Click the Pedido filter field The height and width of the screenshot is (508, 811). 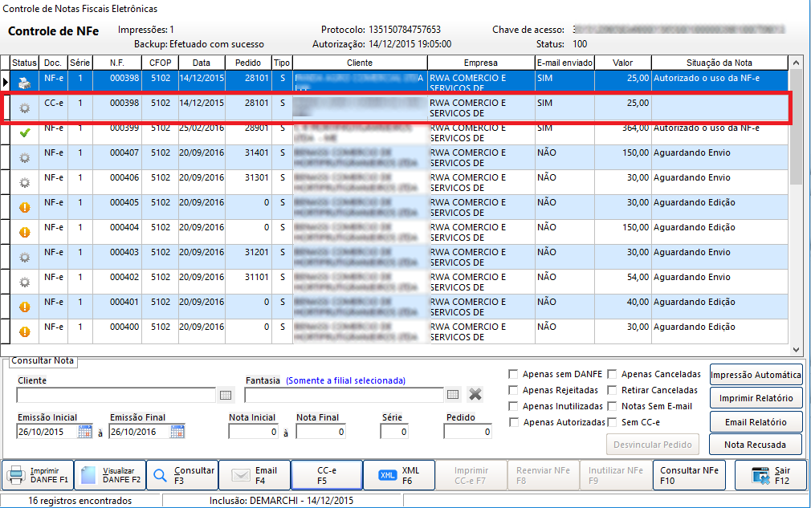[467, 432]
